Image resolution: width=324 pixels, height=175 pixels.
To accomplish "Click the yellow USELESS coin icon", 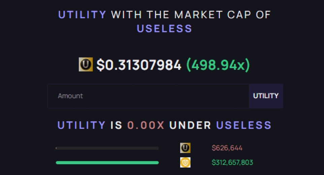I will (185, 163).
